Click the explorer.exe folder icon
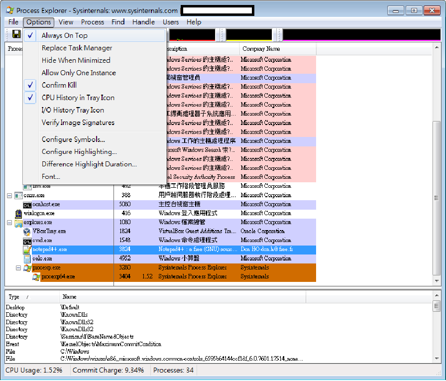 point(18,223)
